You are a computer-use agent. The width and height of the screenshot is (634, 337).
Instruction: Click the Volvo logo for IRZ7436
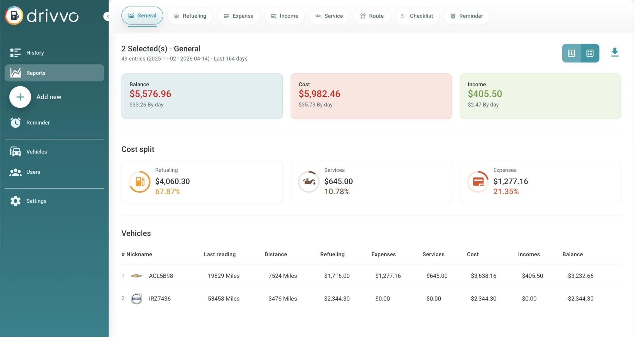(137, 299)
